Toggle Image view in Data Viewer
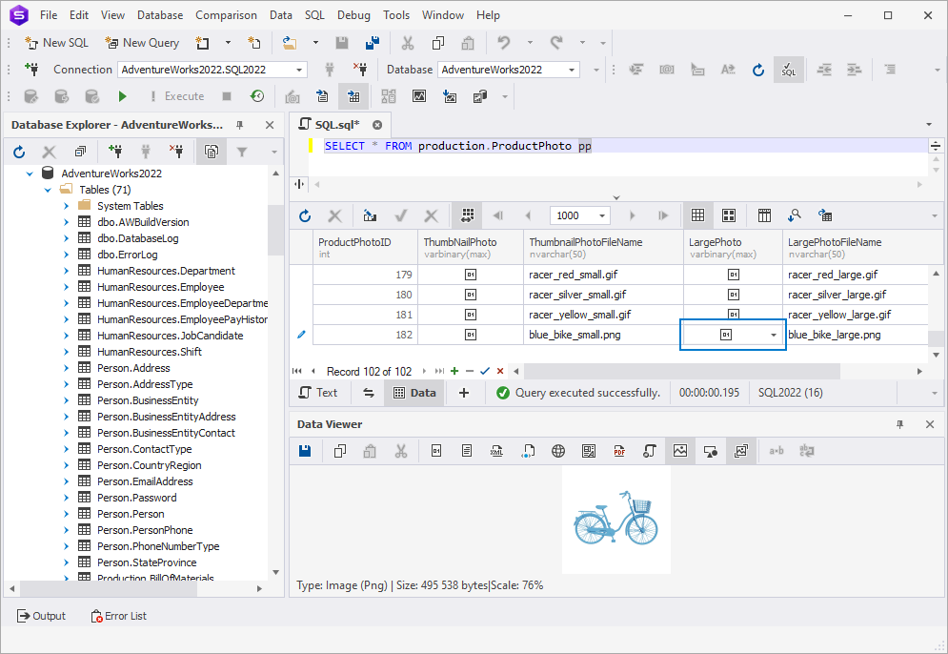 coord(680,451)
